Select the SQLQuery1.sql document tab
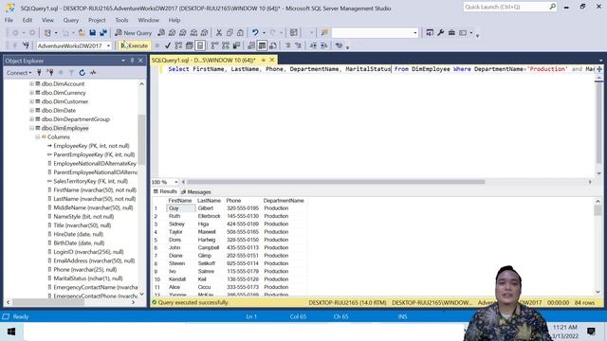 204,61
